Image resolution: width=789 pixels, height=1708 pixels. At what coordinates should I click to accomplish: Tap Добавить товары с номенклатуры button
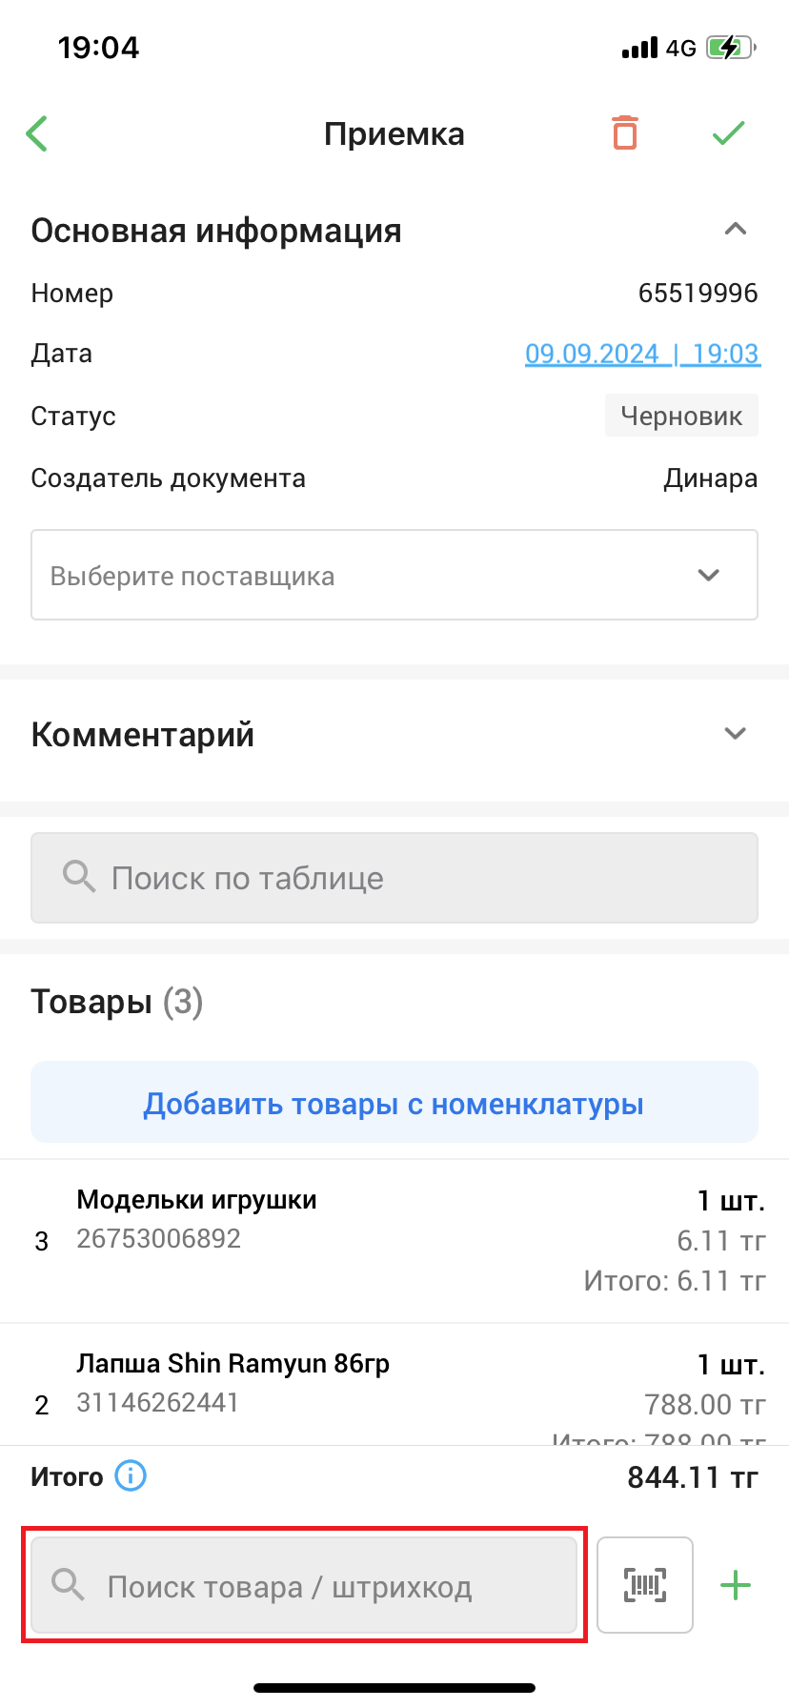pyautogui.click(x=394, y=1103)
